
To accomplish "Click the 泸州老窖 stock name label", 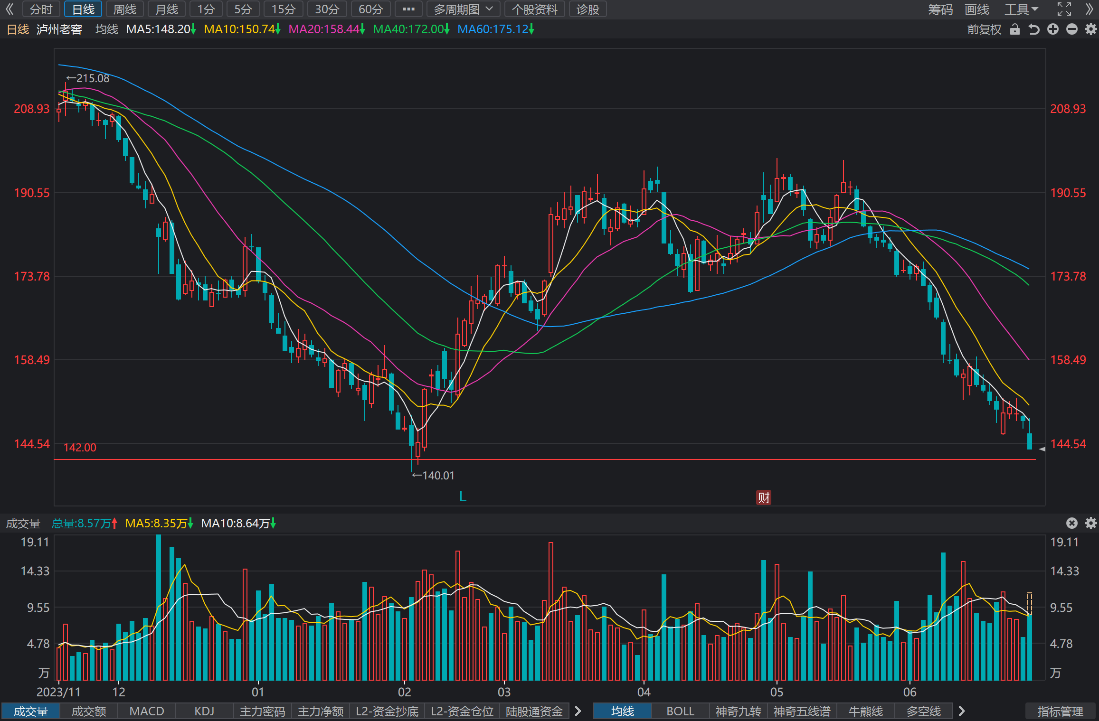I will tap(59, 29).
